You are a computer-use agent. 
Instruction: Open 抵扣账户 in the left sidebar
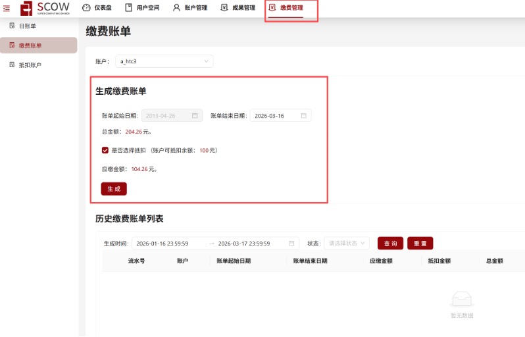(x=30, y=65)
